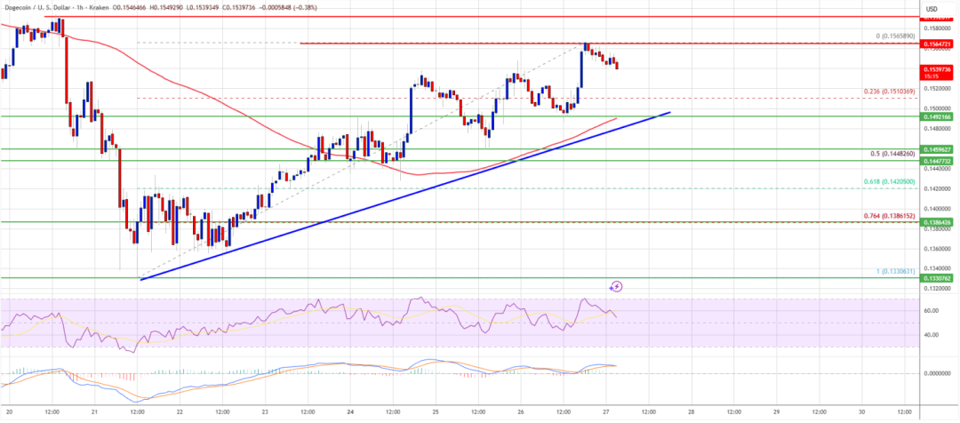
Task: Click the 0.1564721 red price label
Action: click(938, 44)
